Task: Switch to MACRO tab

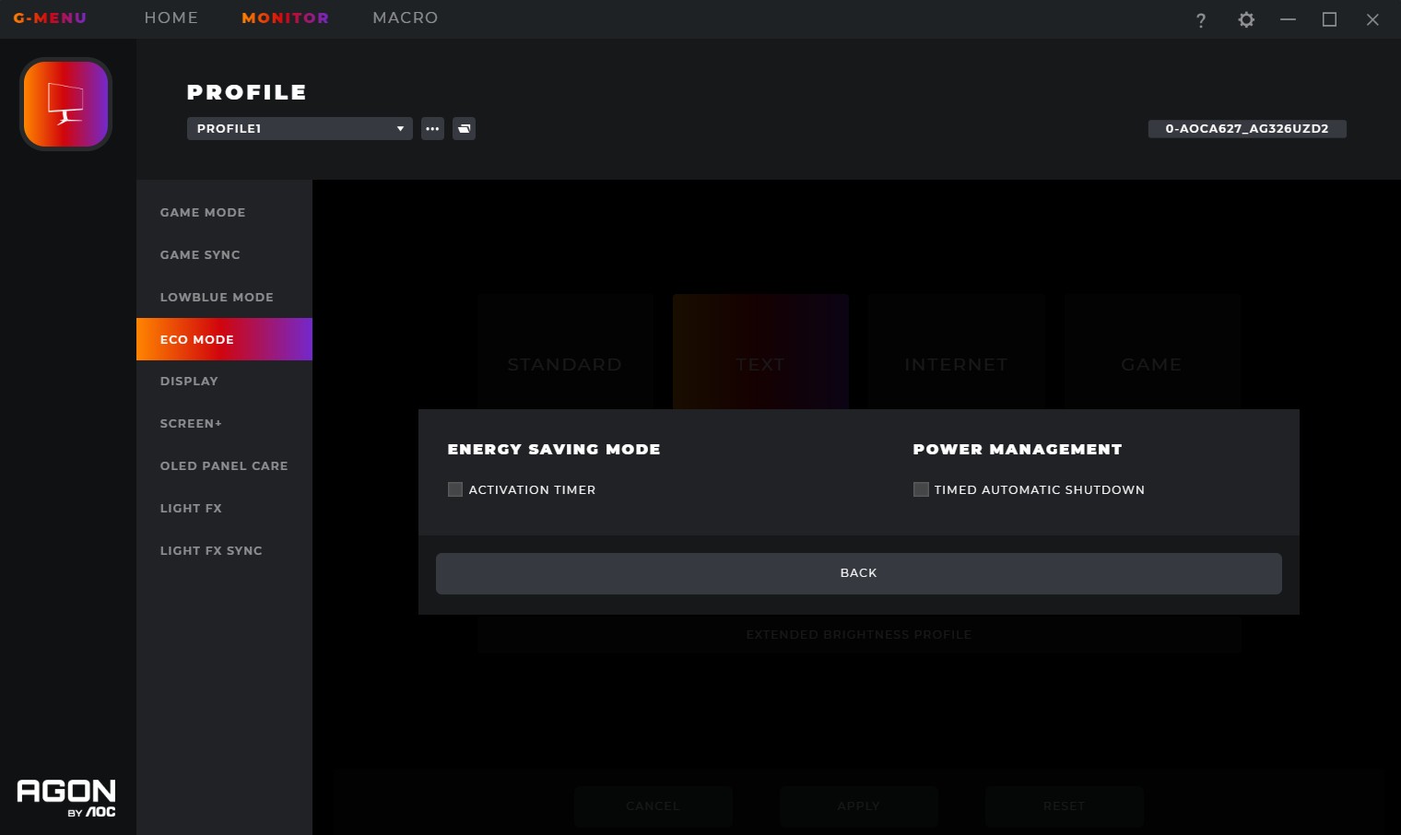Action: pyautogui.click(x=406, y=18)
